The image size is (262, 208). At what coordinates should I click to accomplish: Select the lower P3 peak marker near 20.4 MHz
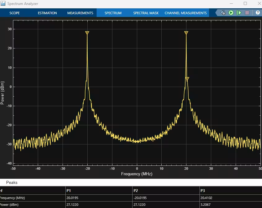187,79
